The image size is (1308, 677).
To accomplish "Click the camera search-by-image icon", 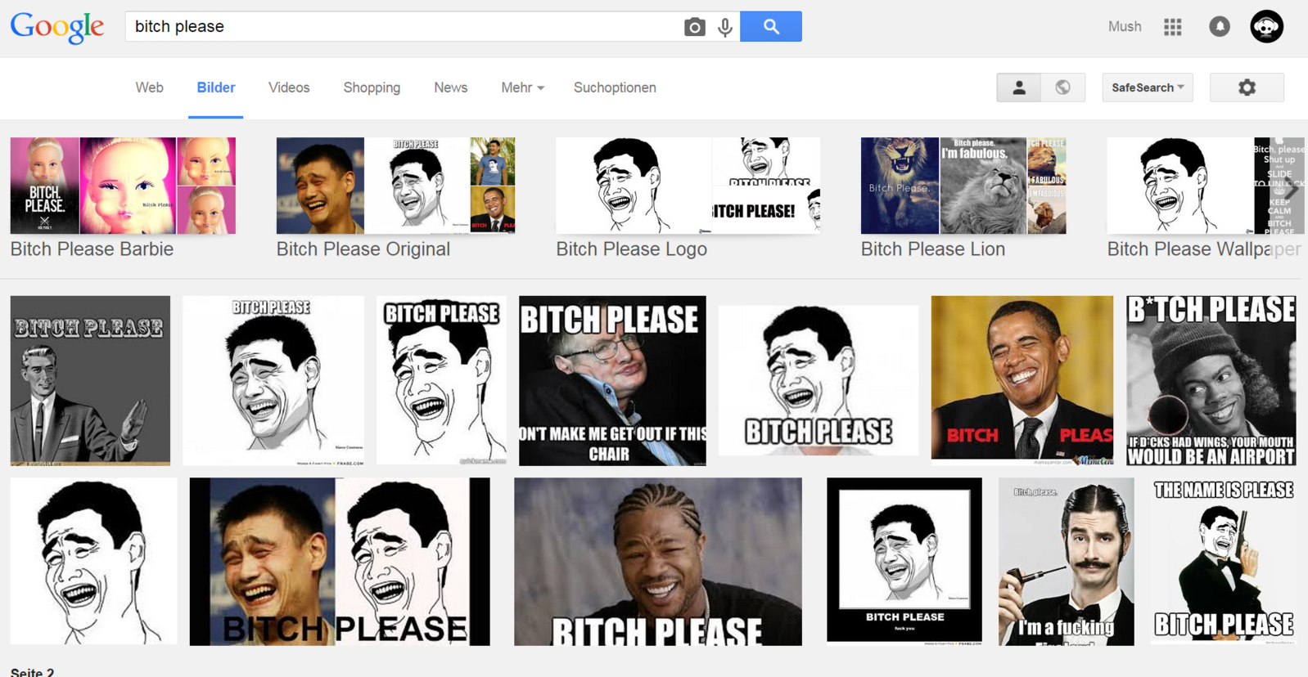I will tap(694, 27).
